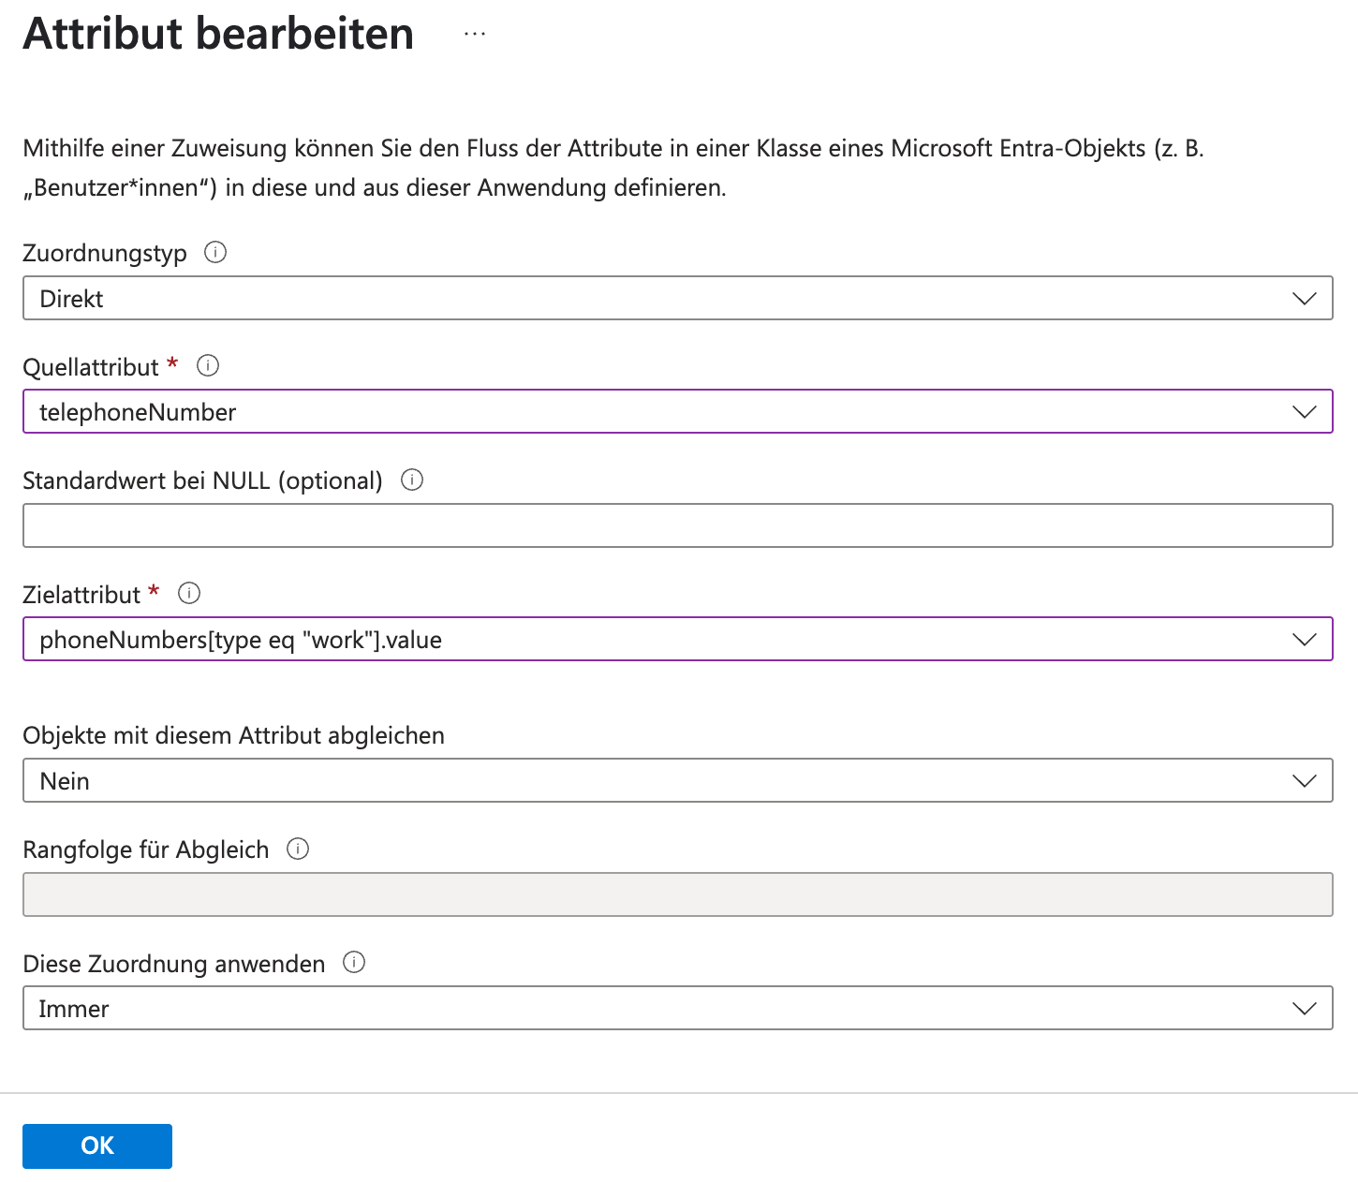The height and width of the screenshot is (1182, 1358).
Task: Click the info icon next to Zielattribut
Action: [x=189, y=594]
